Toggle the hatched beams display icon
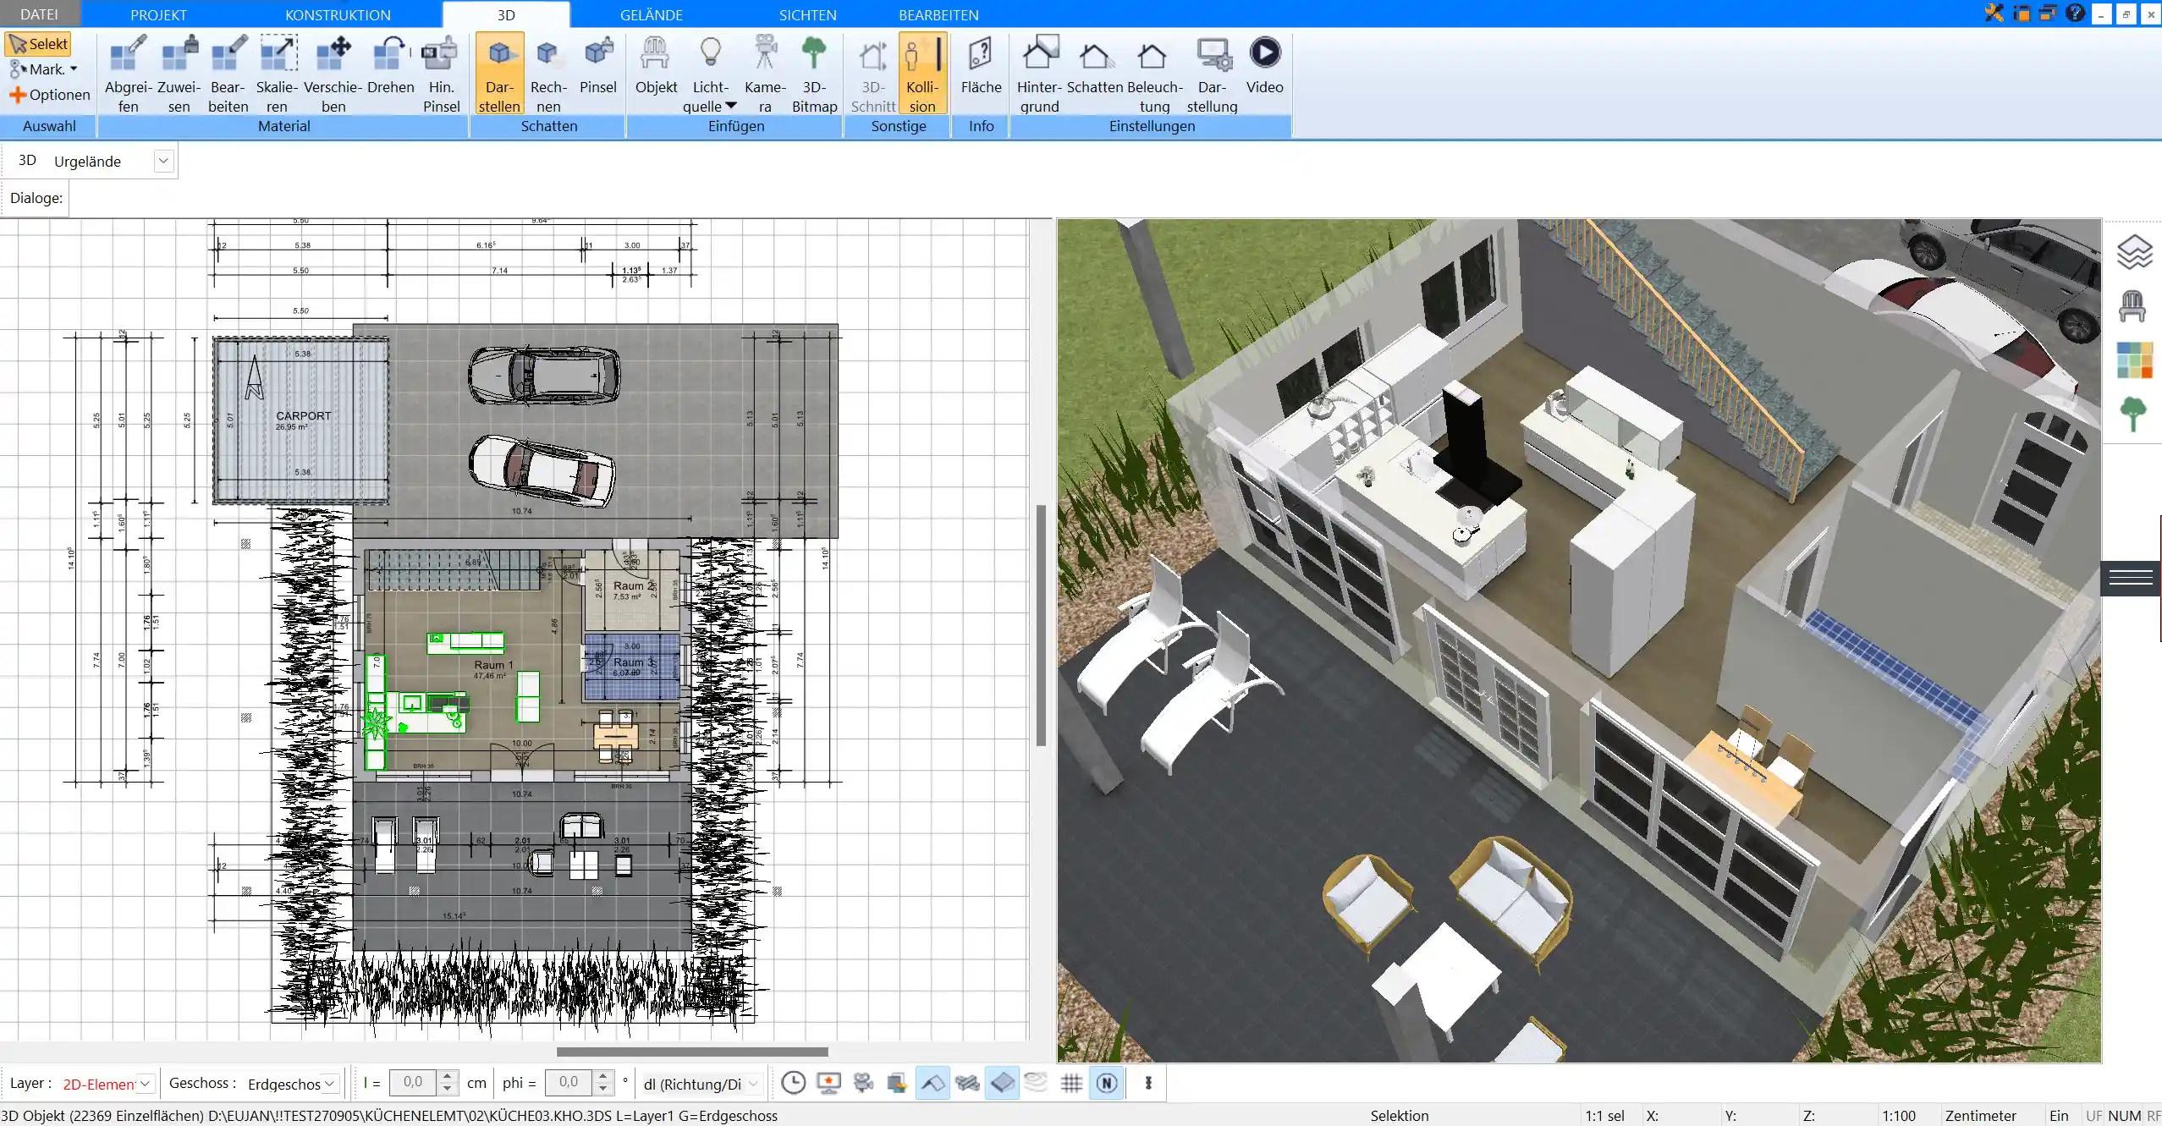This screenshot has width=2162, height=1126. pos(967,1083)
